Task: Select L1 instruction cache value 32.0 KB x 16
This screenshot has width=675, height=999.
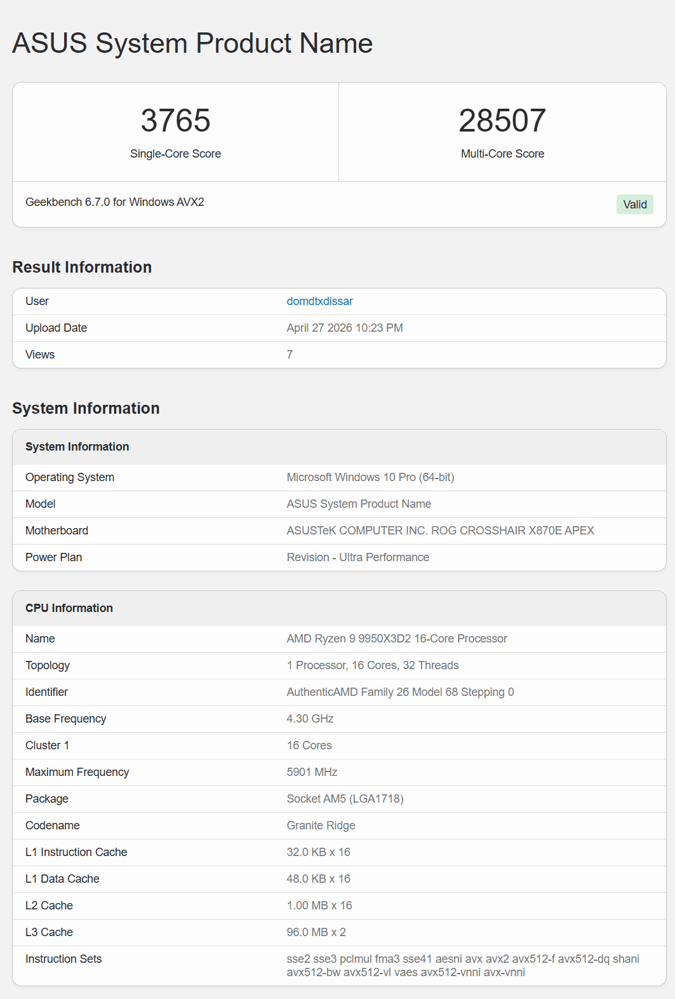Action: point(318,852)
